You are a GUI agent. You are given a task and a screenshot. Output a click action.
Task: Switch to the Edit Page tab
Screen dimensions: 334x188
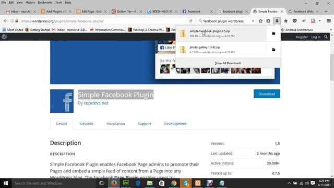(91, 11)
